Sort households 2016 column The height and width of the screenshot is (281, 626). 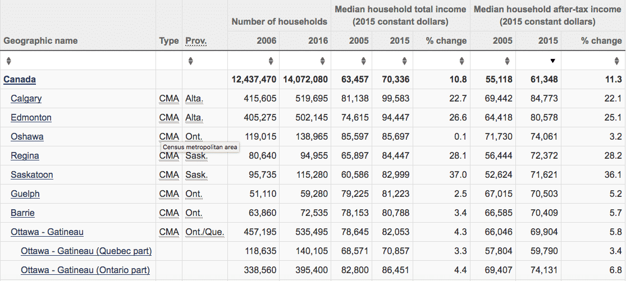[x=323, y=61]
